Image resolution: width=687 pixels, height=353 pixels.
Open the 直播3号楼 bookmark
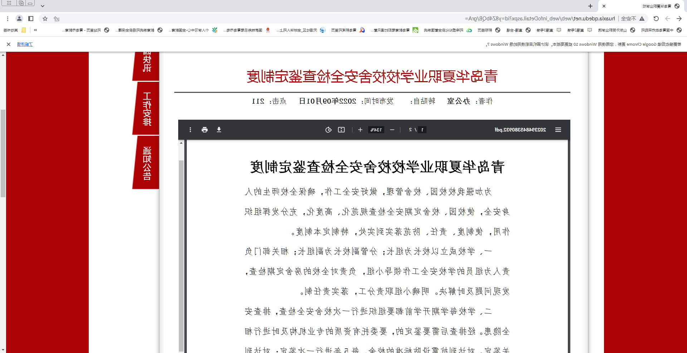click(x=549, y=30)
